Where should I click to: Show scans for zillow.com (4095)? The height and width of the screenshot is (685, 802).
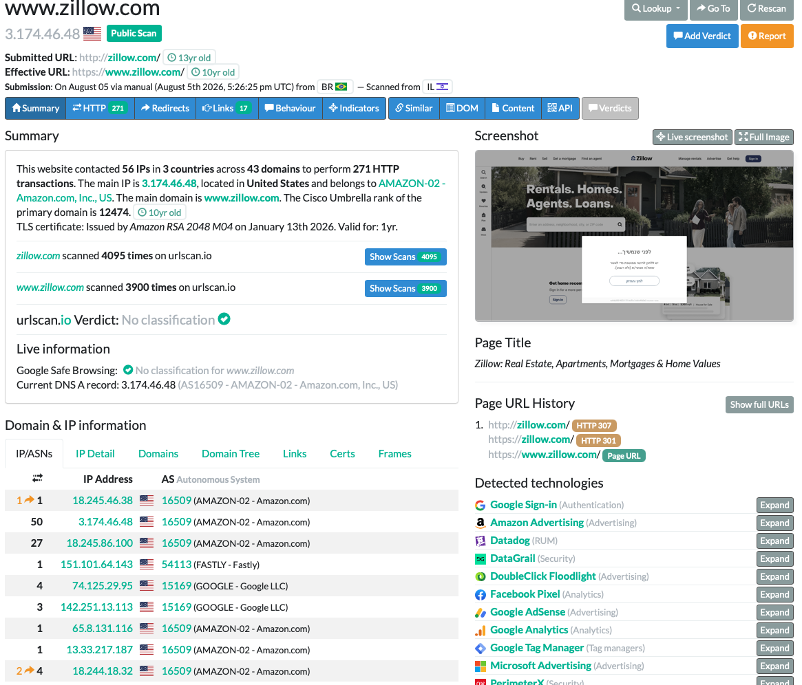(x=405, y=257)
